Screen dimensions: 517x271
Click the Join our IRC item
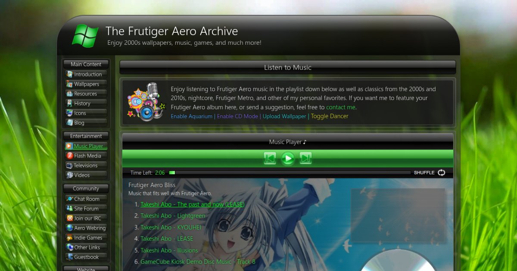pyautogui.click(x=86, y=218)
